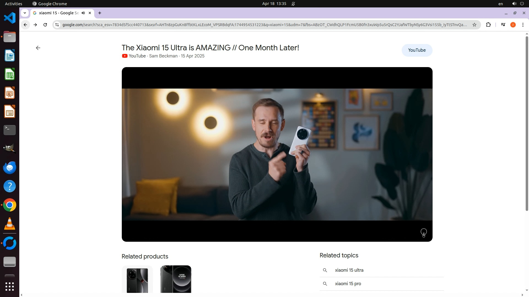
Task: Open first related product thumbnail
Action: pyautogui.click(x=137, y=279)
